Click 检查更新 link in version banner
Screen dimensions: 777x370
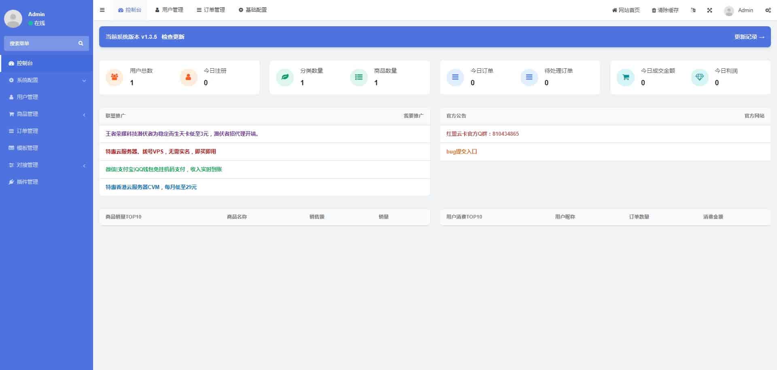173,37
